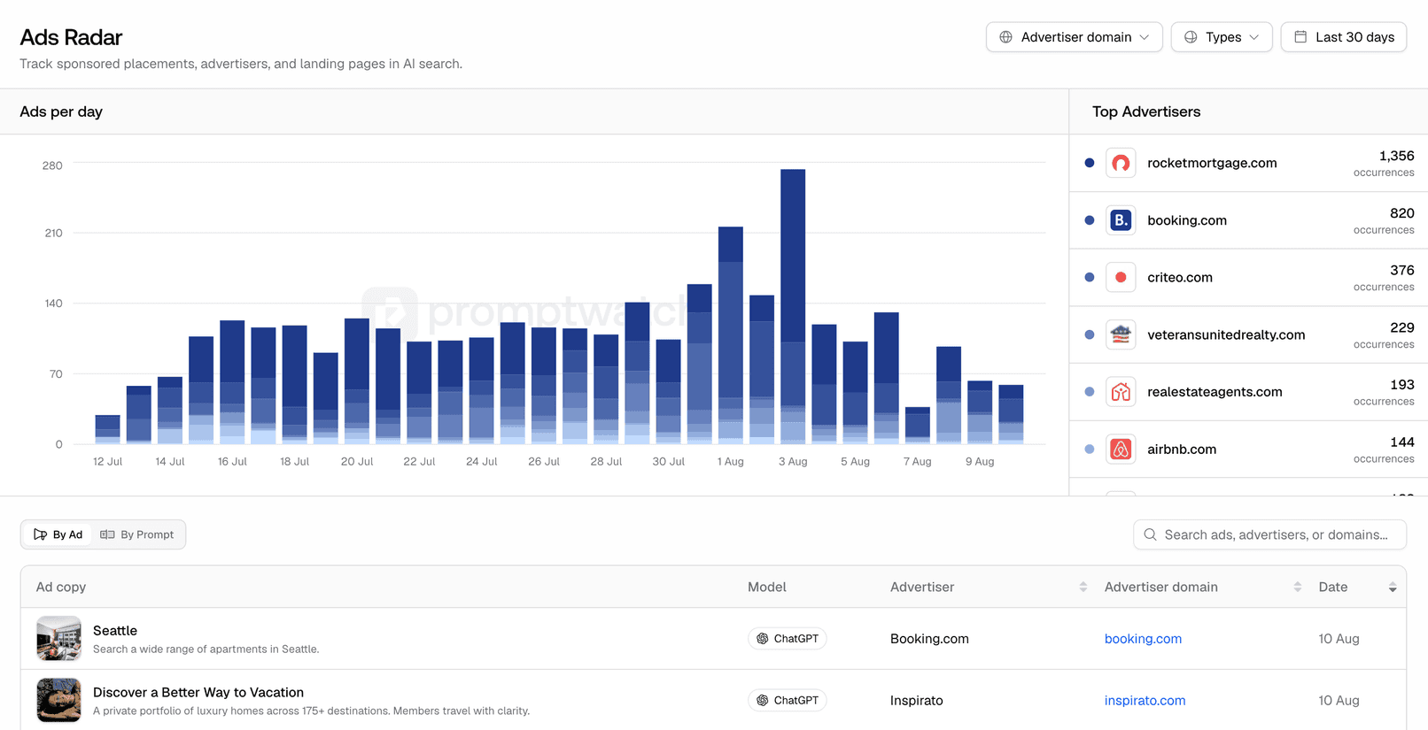
Task: Select the realestateagents.com advertiser name
Action: 1215,392
